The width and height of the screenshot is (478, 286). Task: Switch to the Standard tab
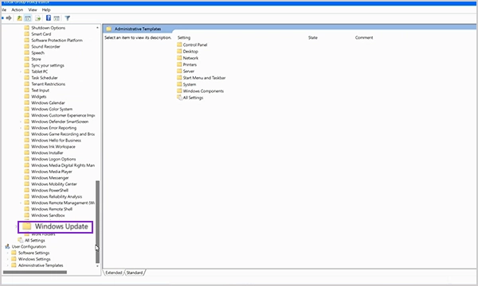point(135,272)
